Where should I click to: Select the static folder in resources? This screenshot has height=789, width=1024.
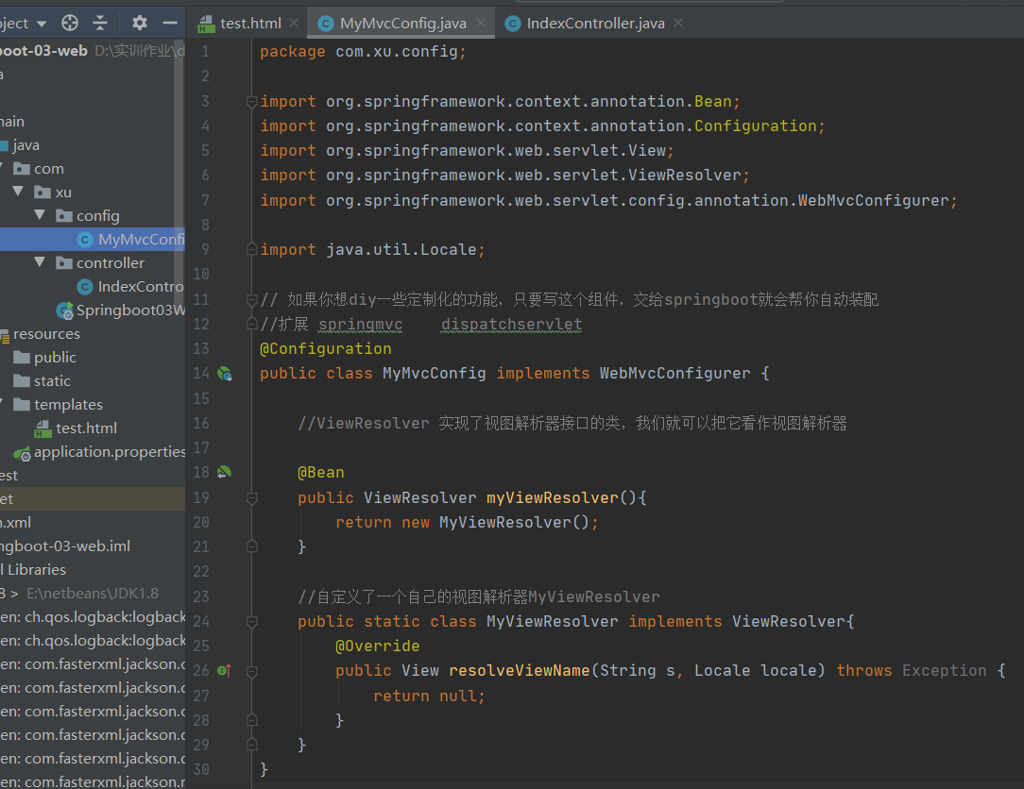tap(52, 380)
